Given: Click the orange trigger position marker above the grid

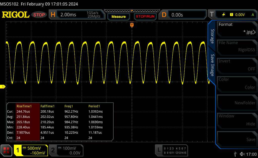Looking at the screenshot, I should (x=132, y=25).
